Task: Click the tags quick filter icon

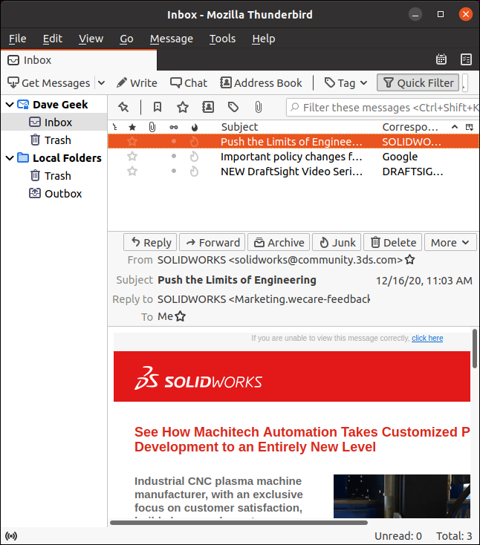Action: point(233,108)
